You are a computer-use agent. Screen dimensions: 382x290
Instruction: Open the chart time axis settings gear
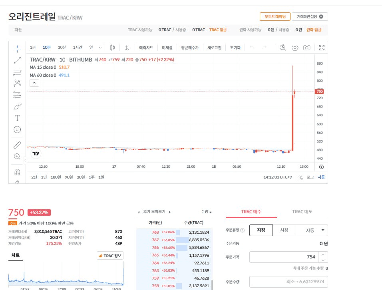(321, 167)
